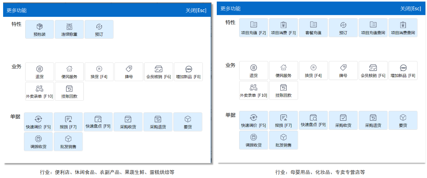Click 项目充值 [F2] button
Screen dimensions: 427x178
coord(254,28)
